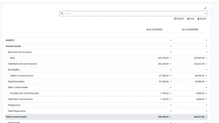Open Receivables row dropdown under 31/03/2026
The image size is (219, 123).
click(206, 70)
